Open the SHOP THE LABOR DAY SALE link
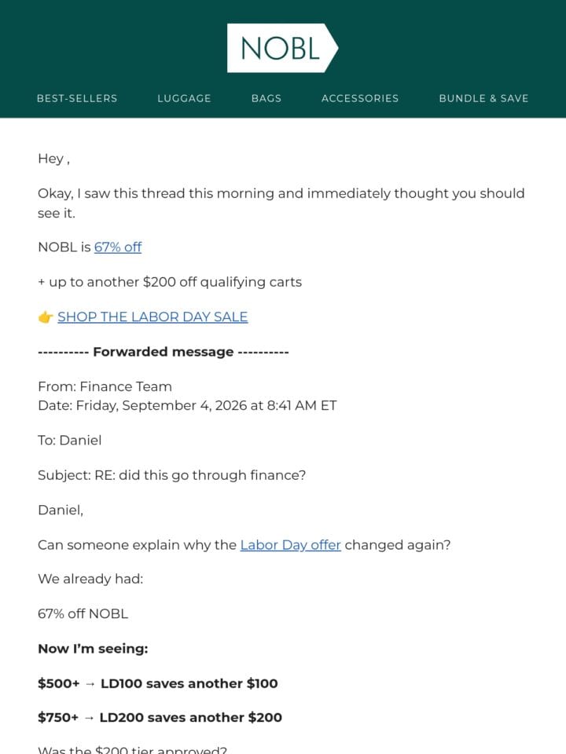 [x=153, y=317]
